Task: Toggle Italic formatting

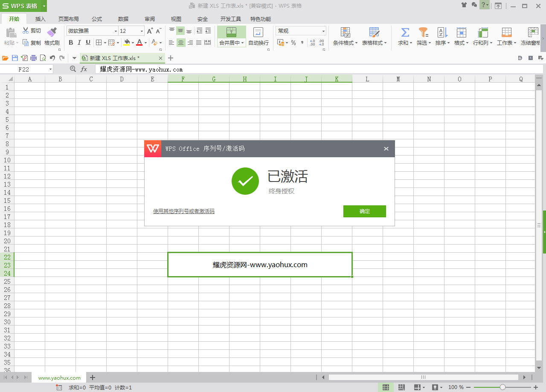Action: (79, 43)
